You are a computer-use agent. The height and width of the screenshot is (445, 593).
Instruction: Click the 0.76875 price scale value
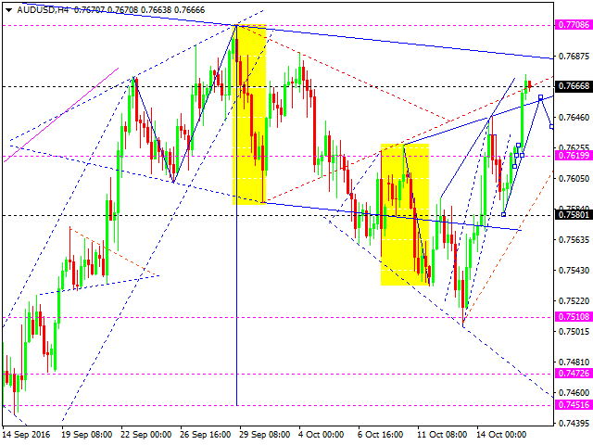click(x=574, y=57)
